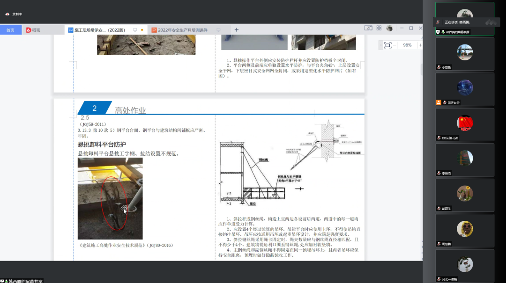
Task: Select 周煜鹏 participant tile
Action: click(465, 230)
